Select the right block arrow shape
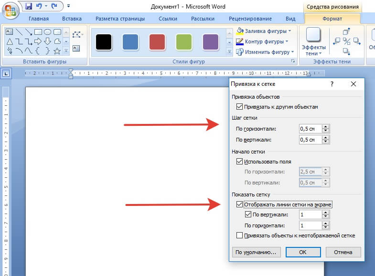 point(38,41)
